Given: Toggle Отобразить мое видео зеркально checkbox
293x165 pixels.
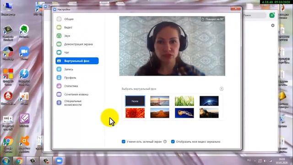Looking at the screenshot, I should click(173, 142).
